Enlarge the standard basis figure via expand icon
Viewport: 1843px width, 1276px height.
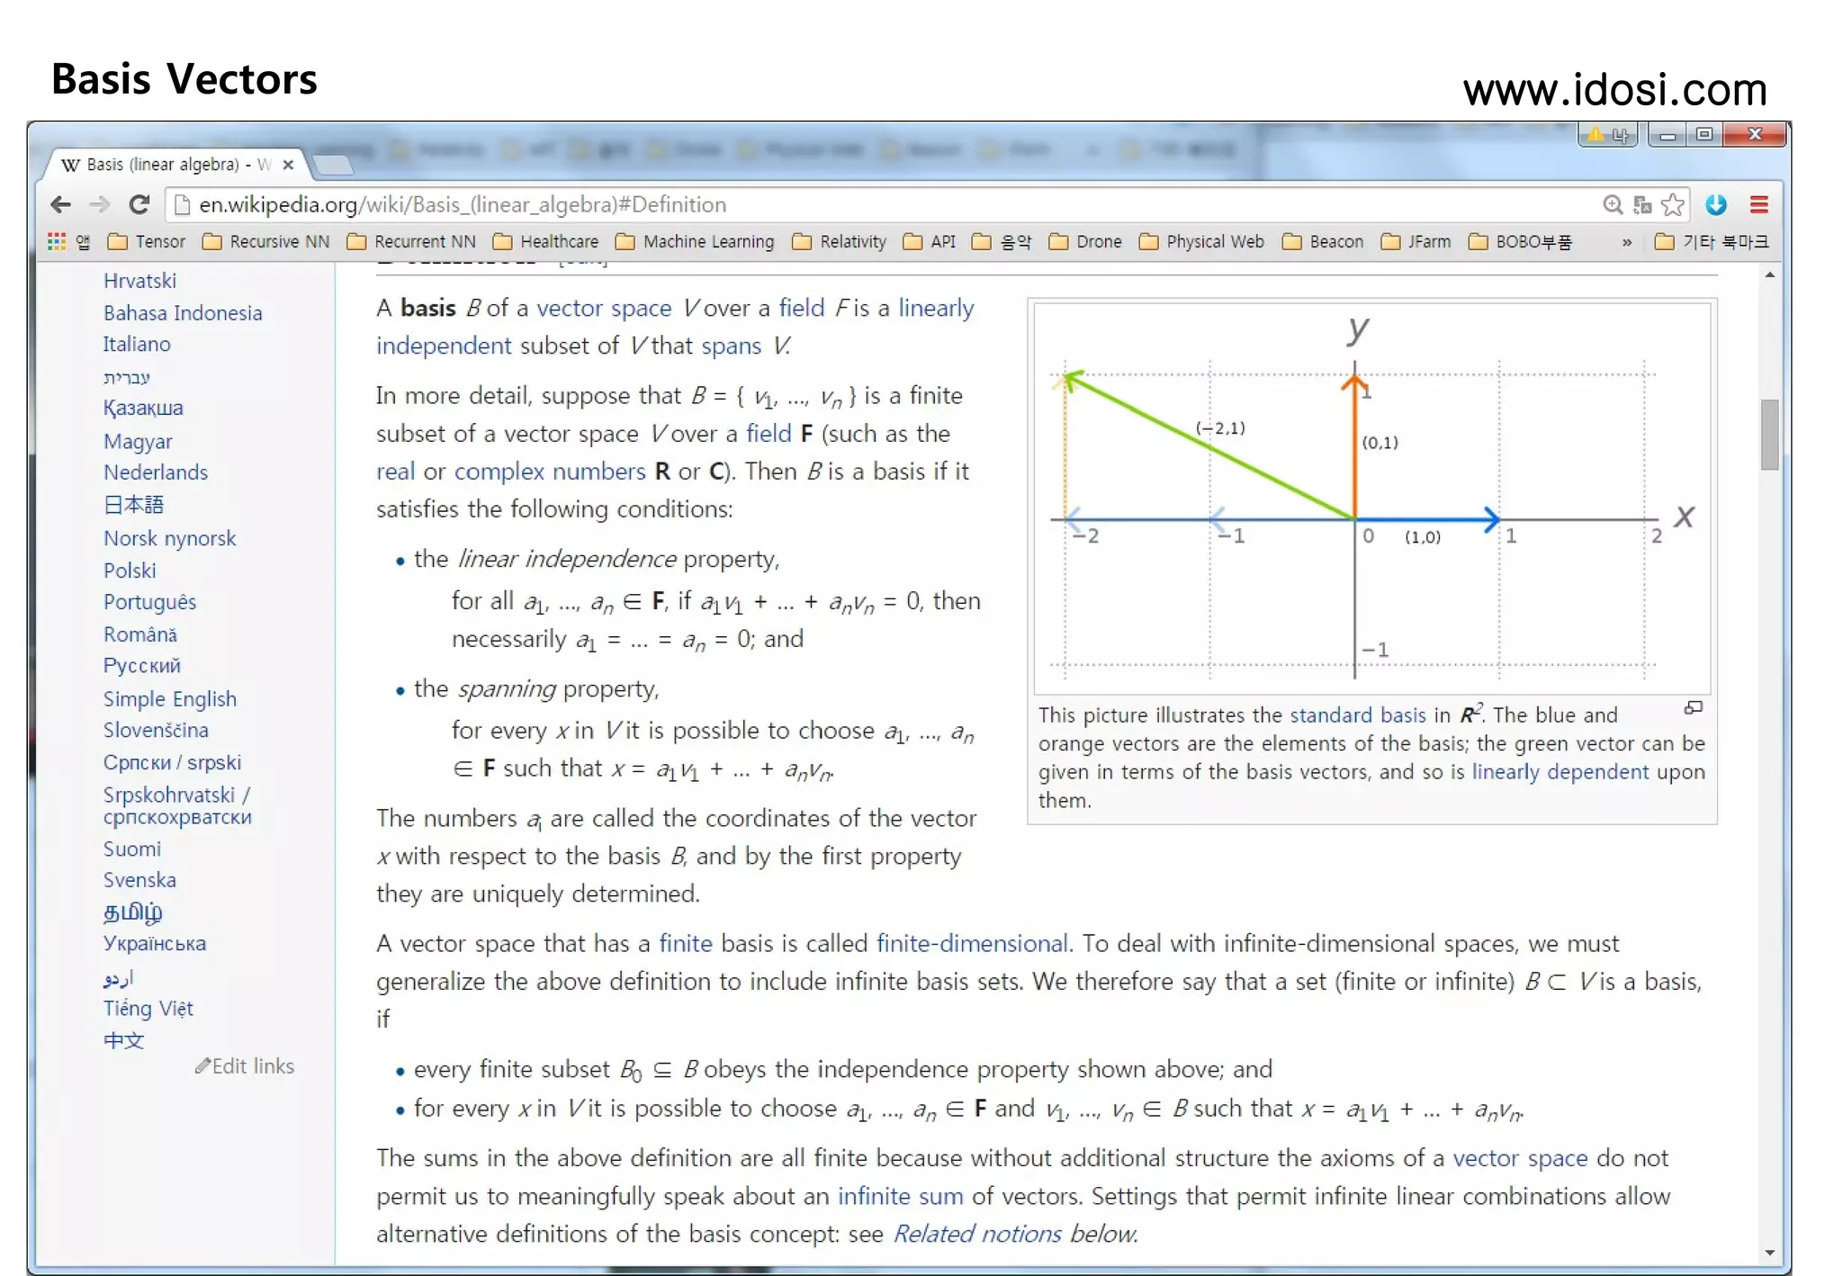click(1694, 708)
